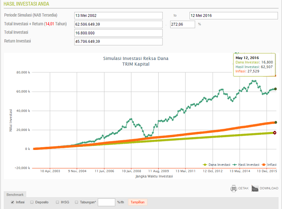Click the Nilai Investasi axis title
Screen dimensions: 282x209
click(11, 120)
